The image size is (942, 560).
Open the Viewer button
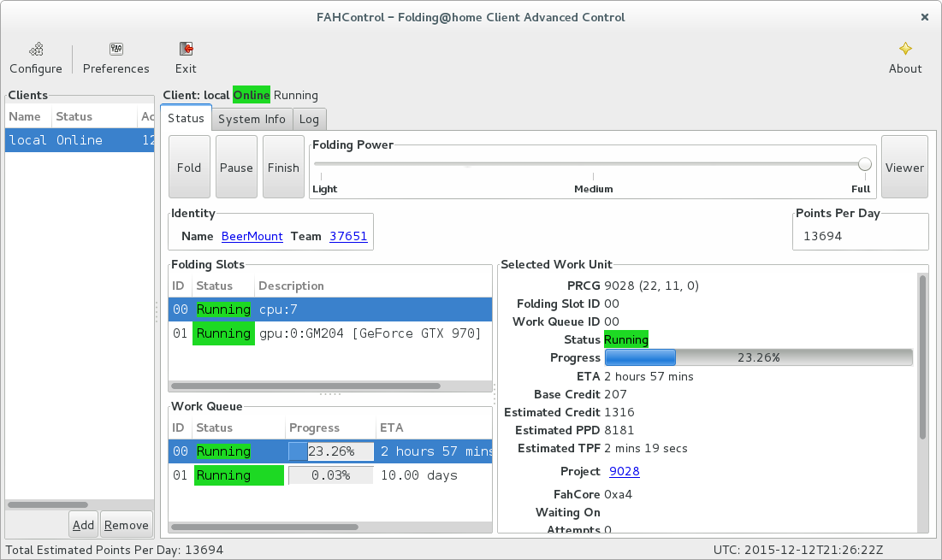tap(904, 167)
